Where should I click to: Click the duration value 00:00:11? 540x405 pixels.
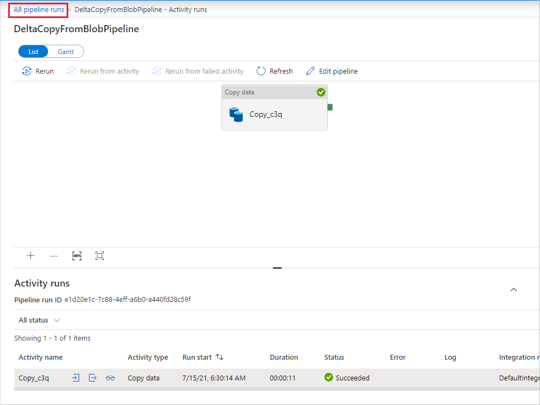[282, 378]
